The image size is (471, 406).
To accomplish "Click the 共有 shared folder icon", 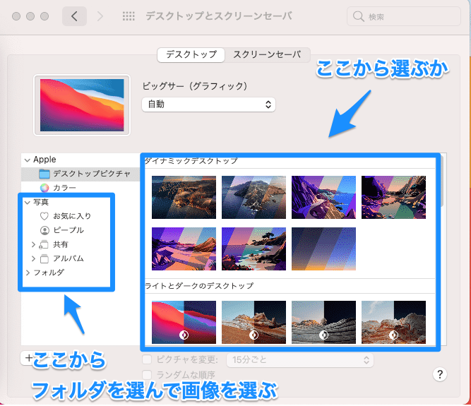I will point(44,244).
